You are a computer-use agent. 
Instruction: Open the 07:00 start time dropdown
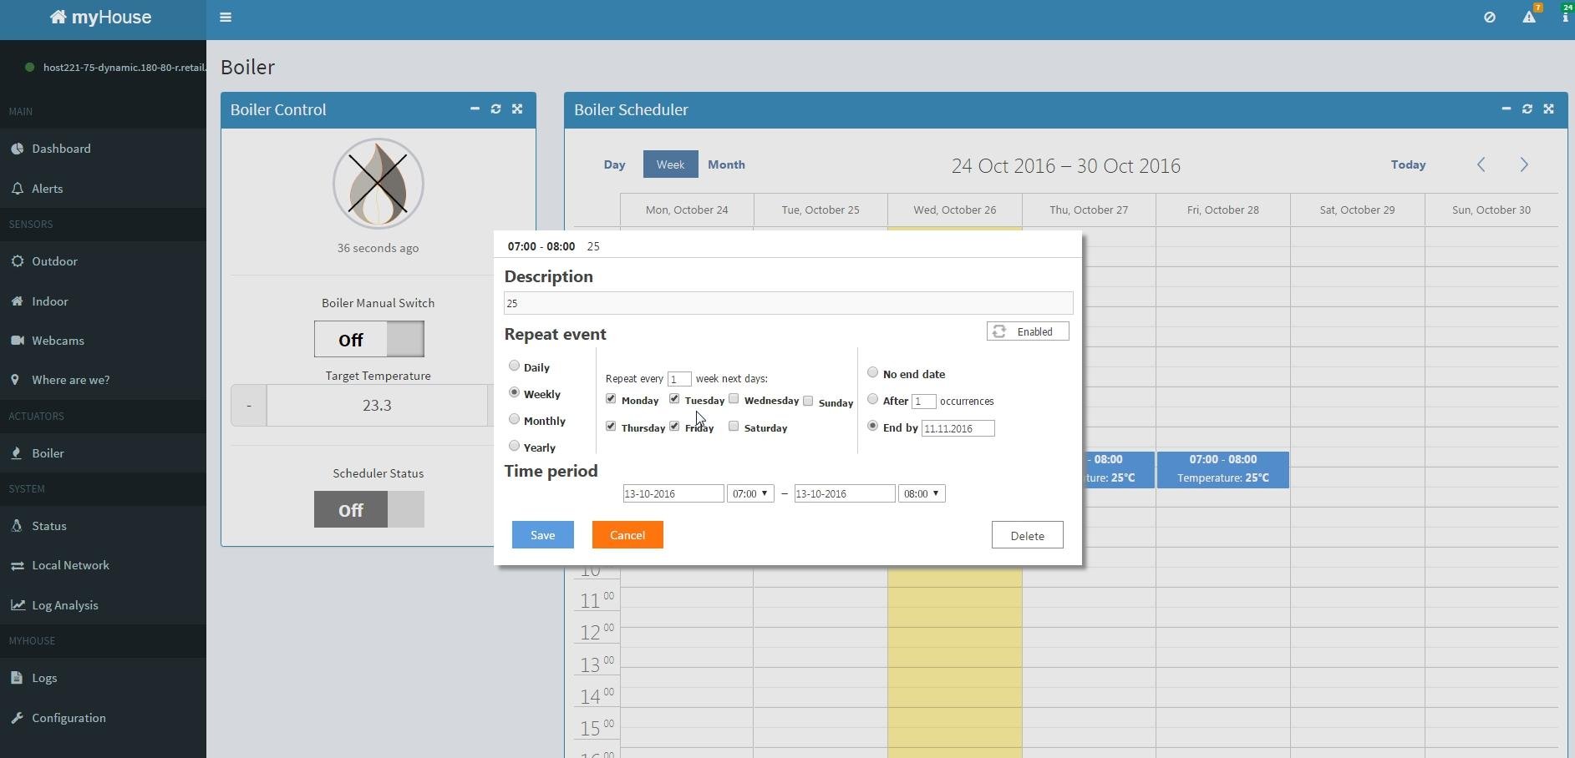749,493
